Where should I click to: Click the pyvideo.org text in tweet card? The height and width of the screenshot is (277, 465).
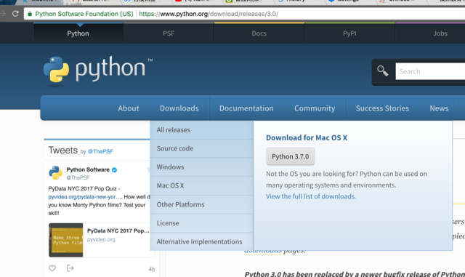(101, 240)
